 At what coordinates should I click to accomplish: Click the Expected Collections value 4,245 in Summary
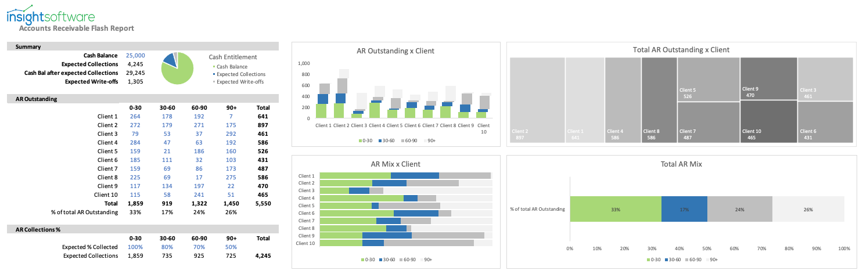pos(135,64)
